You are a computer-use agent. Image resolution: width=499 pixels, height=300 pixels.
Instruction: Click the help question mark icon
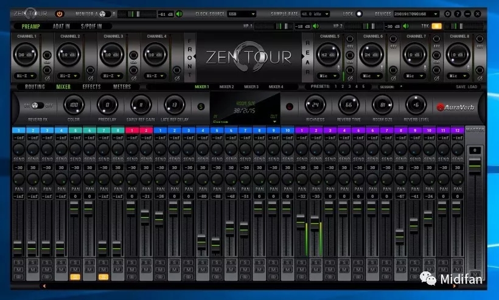click(x=458, y=13)
